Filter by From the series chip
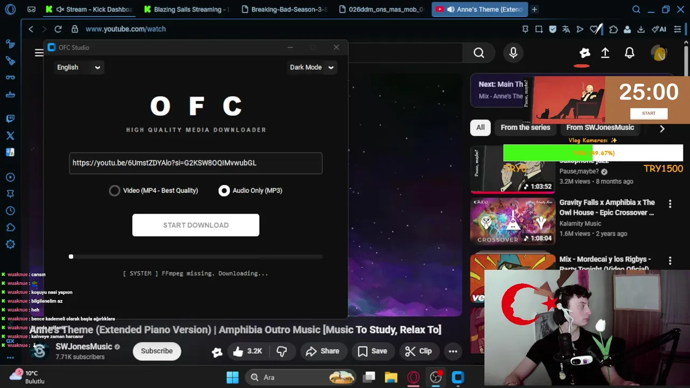The image size is (690, 388). point(525,128)
